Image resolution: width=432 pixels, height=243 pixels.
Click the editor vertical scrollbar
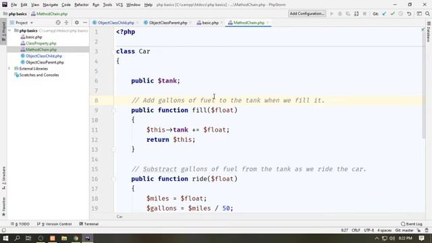pyautogui.click(x=423, y=86)
